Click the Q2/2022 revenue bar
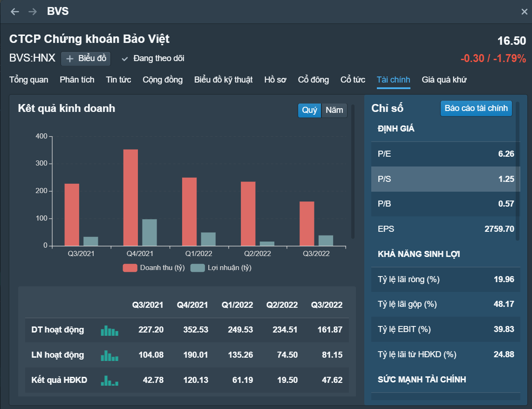 (x=248, y=214)
